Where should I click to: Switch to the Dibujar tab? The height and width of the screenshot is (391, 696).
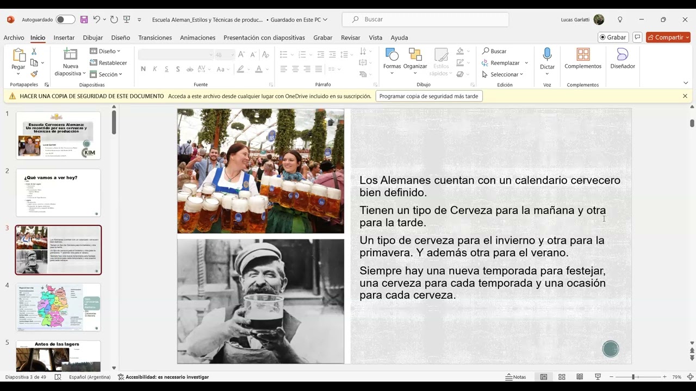[x=92, y=37]
